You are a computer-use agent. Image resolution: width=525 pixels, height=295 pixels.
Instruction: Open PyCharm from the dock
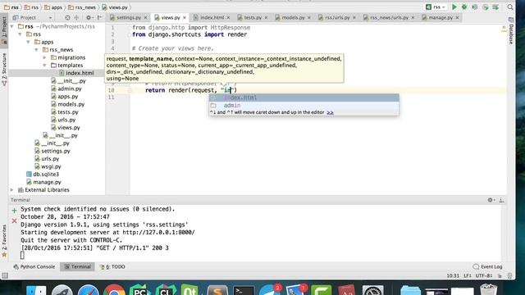[x=140, y=289]
